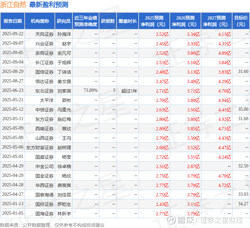The width and height of the screenshot is (250, 228).
Task: Select researcher 杨莹
Action: pos(67,157)
